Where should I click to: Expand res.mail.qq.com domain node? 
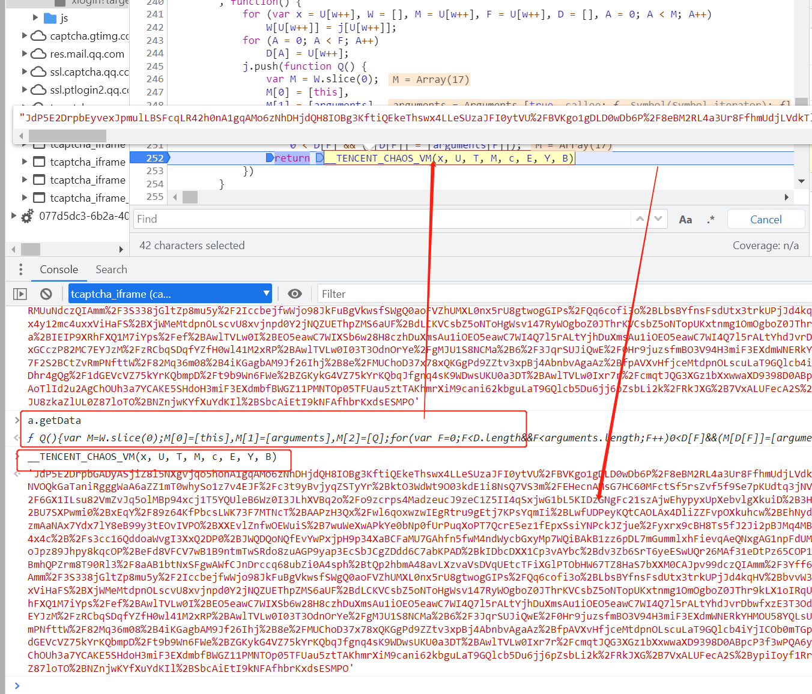point(25,53)
